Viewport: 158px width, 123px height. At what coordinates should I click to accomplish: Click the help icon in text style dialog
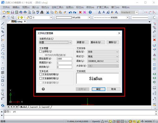pyautogui.click(x=43, y=89)
